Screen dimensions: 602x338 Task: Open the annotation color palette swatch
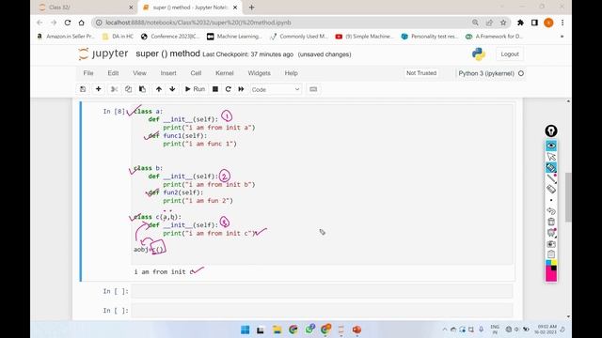coord(551,271)
